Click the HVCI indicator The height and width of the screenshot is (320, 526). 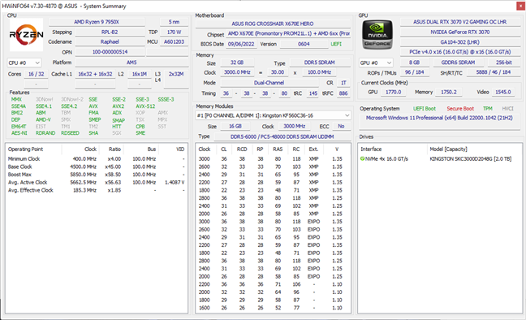(x=507, y=109)
